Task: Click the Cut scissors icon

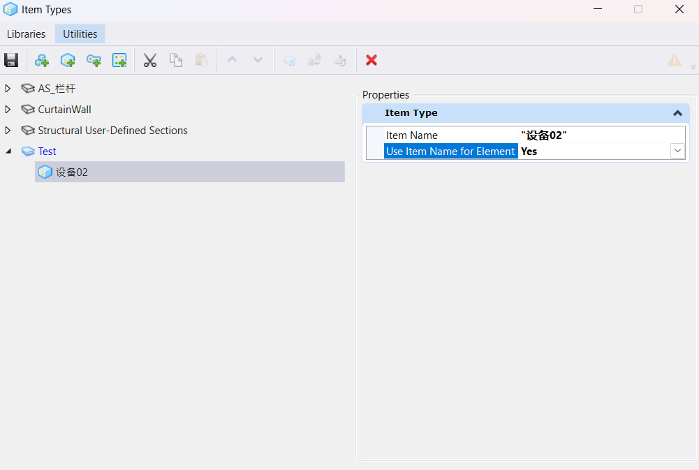Action: pyautogui.click(x=150, y=60)
